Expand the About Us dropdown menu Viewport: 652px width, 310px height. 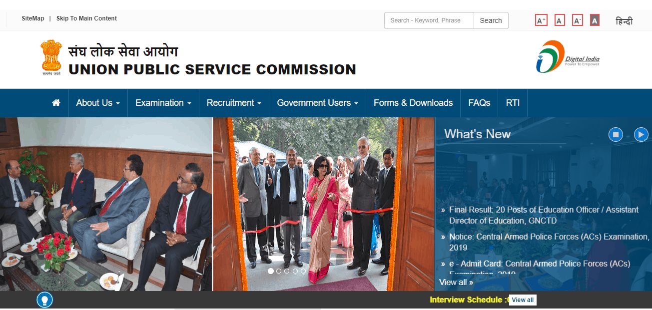(x=98, y=103)
